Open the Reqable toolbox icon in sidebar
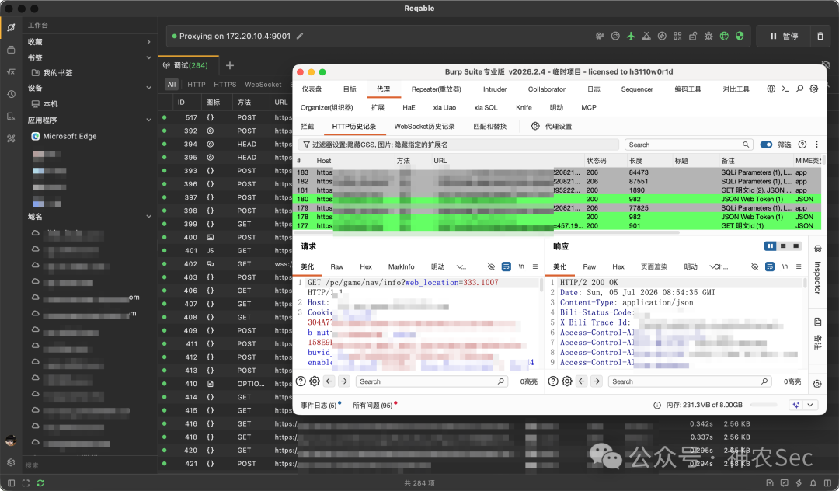The width and height of the screenshot is (839, 491). [11, 138]
